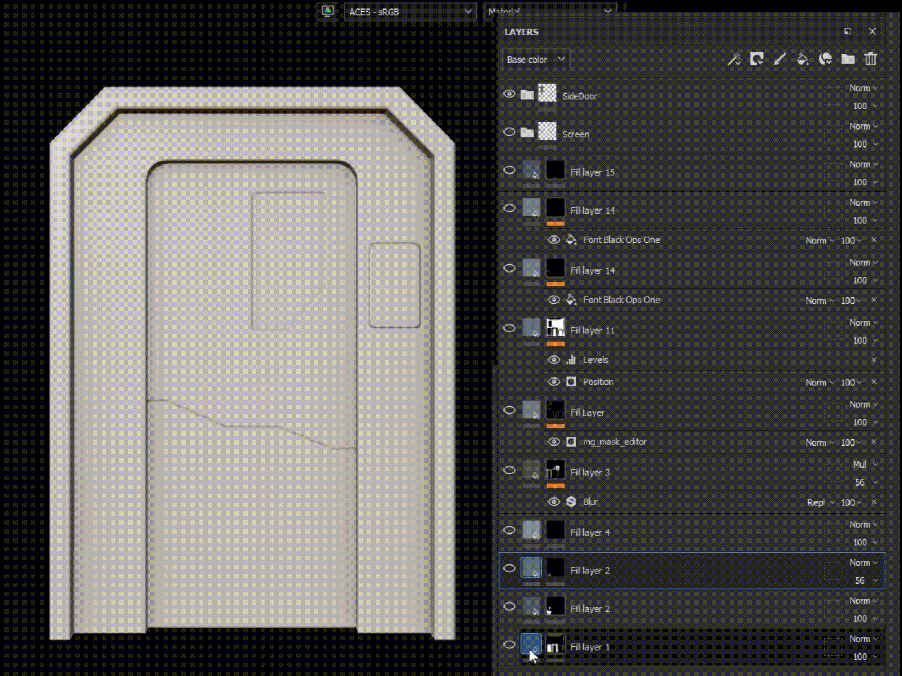Select the Position generator under Fill layer 11
The height and width of the screenshot is (676, 902).
(x=598, y=382)
